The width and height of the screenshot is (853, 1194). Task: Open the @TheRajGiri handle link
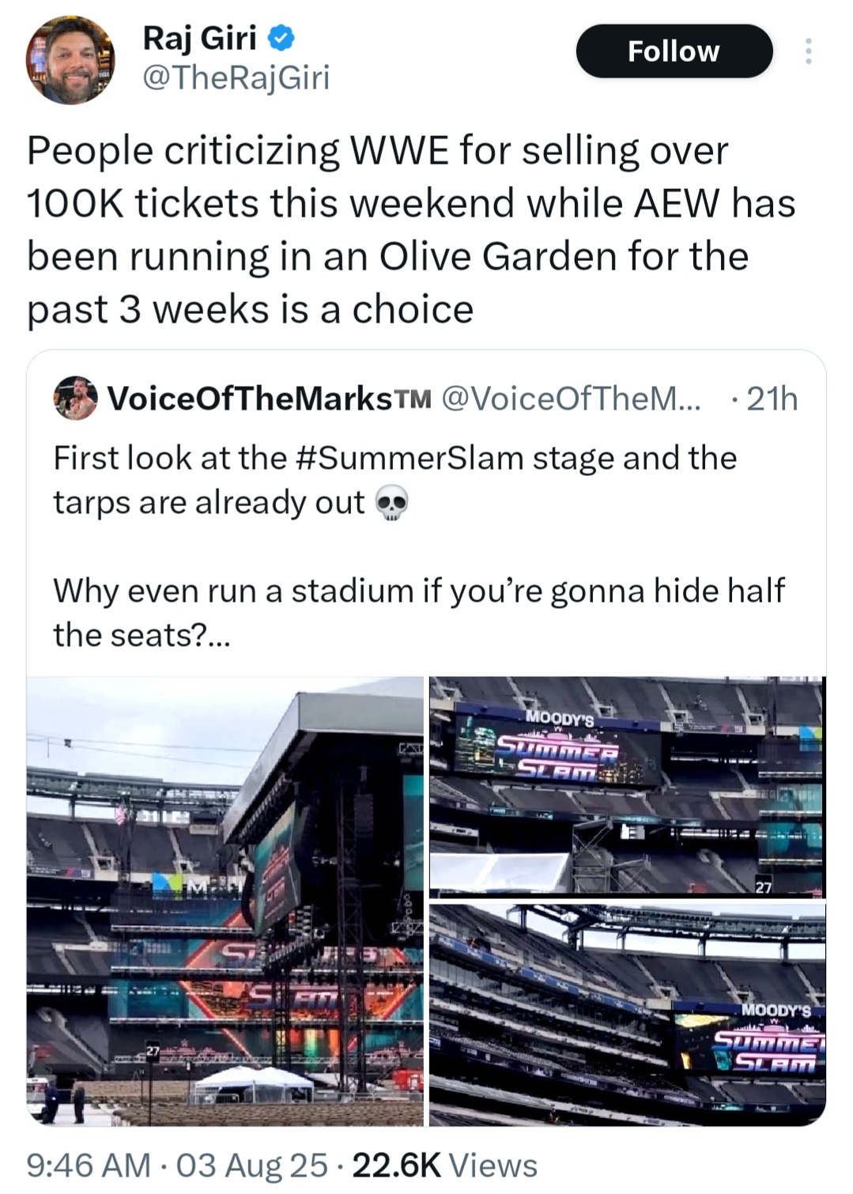(236, 77)
